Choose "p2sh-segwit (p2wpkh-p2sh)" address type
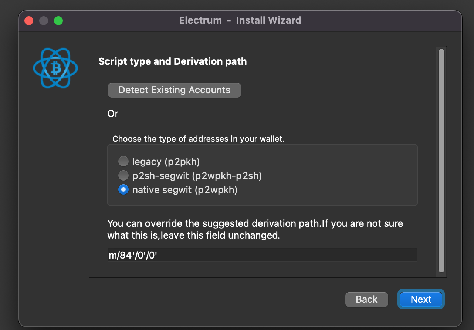 click(x=123, y=175)
